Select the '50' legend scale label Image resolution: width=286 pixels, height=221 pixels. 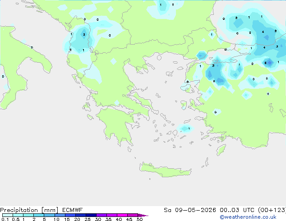click(x=139, y=219)
